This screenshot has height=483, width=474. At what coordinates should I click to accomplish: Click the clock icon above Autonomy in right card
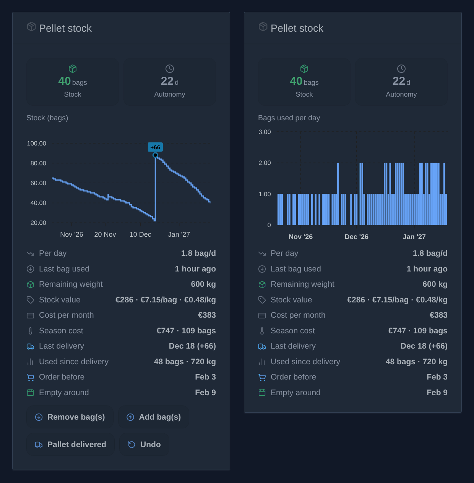(401, 69)
